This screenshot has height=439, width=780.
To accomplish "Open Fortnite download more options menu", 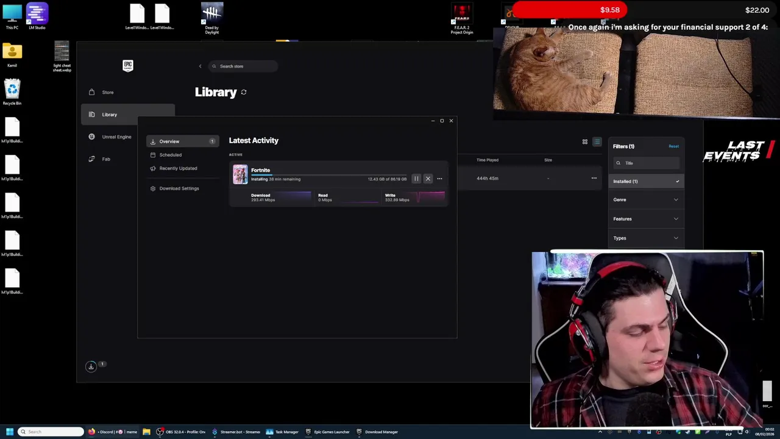I will click(439, 179).
